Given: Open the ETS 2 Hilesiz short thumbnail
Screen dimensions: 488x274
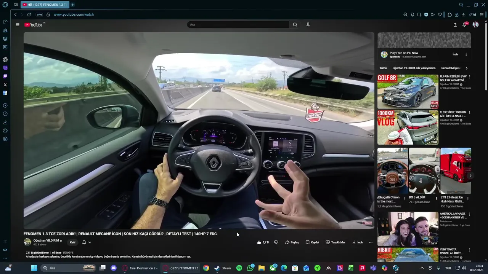Looking at the screenshot, I should [x=456, y=171].
